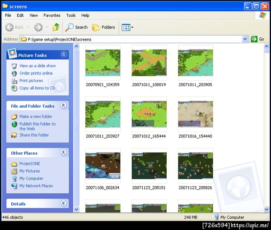Viewport: 271px width, 230px height.
Task: Click Print pictures link
Action: coord(31,81)
